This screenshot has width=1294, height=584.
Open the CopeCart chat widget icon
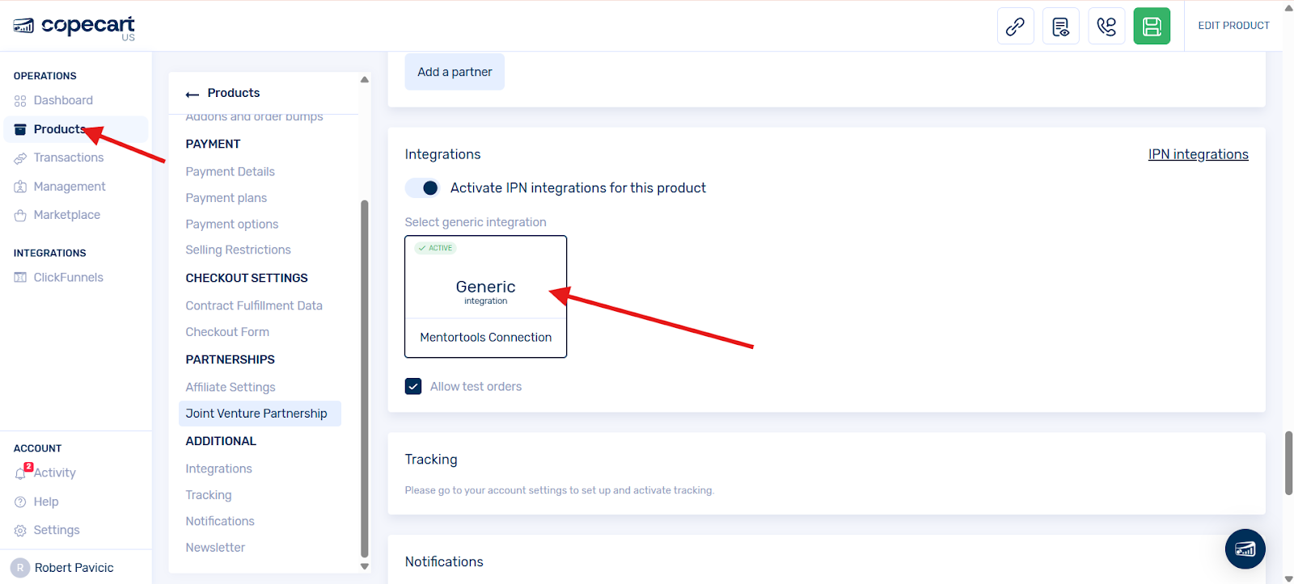click(x=1245, y=549)
